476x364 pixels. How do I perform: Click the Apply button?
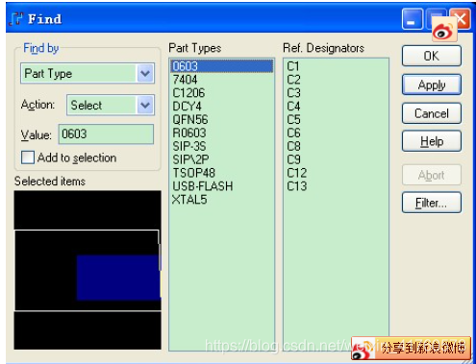pos(432,85)
